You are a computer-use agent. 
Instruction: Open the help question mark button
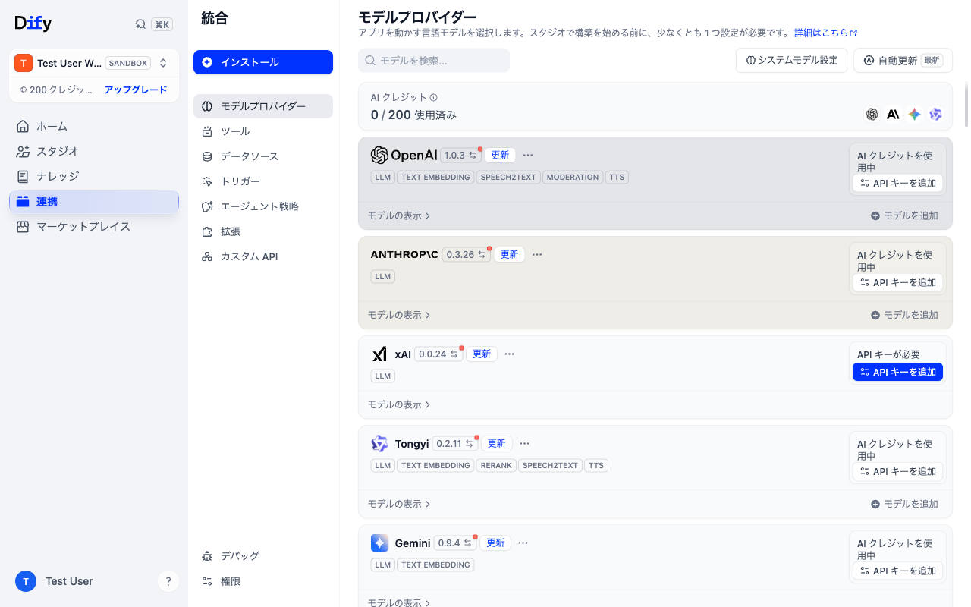(x=168, y=581)
